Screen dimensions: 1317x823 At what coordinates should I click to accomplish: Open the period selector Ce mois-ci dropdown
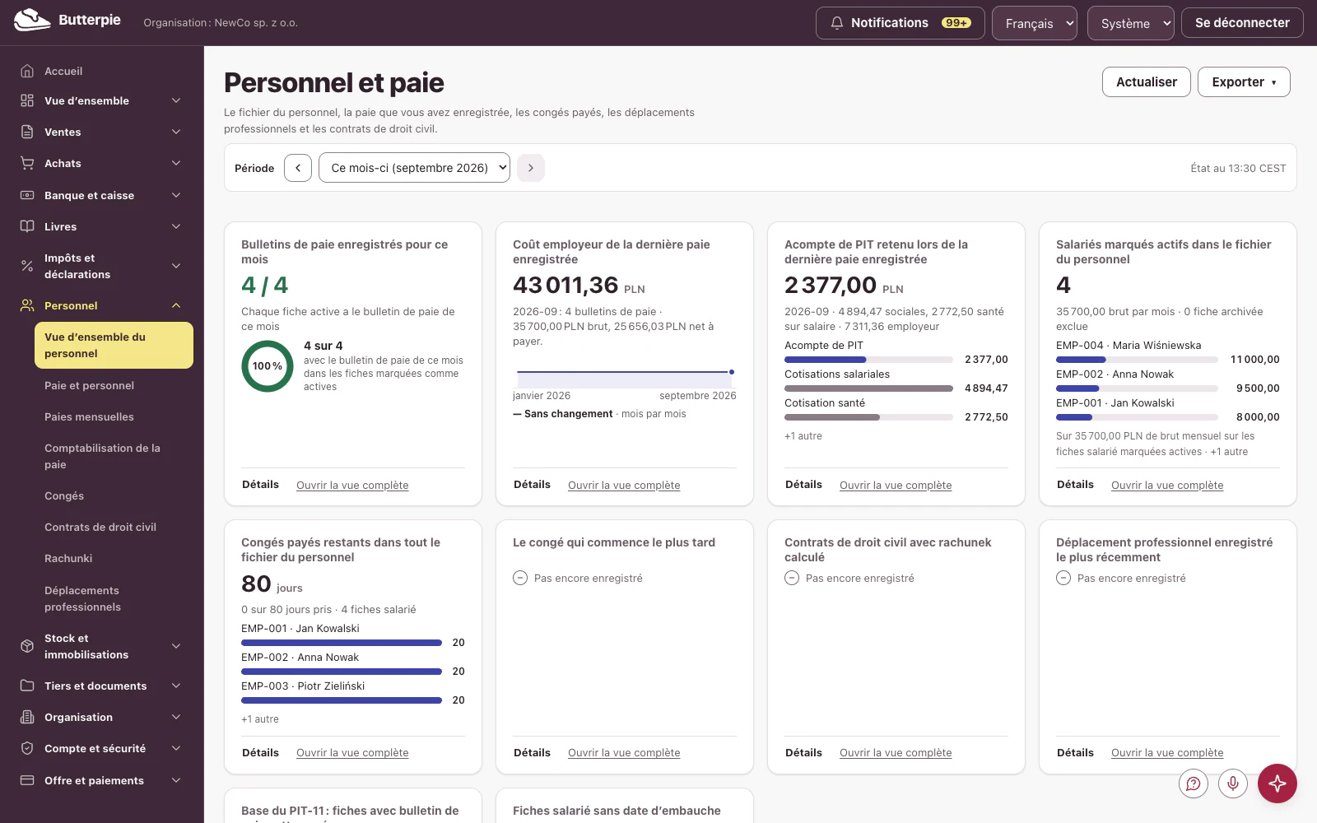coord(414,168)
